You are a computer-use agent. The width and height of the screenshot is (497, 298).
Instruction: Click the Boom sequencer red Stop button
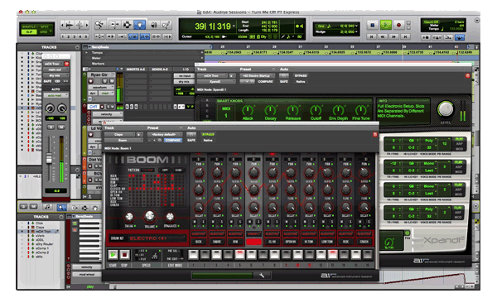click(124, 254)
